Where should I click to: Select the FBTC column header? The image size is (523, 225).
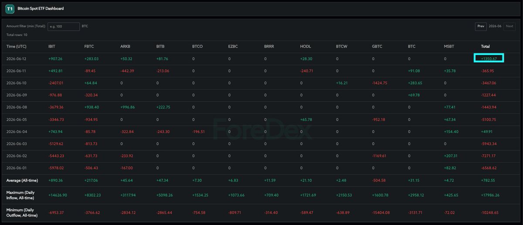89,46
